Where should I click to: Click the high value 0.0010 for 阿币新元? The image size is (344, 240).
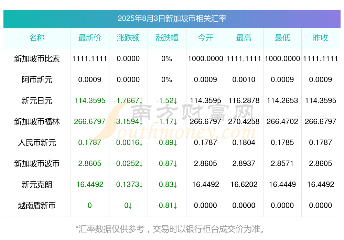click(x=244, y=80)
